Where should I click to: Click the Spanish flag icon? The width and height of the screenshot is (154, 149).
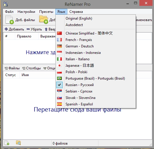(x=59, y=104)
